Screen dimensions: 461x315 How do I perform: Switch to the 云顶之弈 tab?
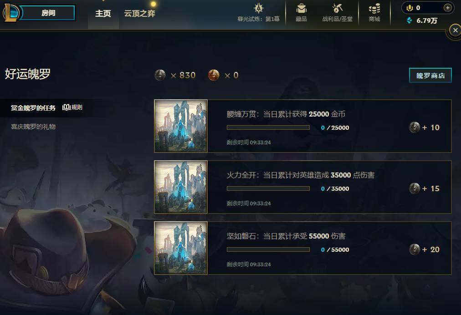click(140, 14)
